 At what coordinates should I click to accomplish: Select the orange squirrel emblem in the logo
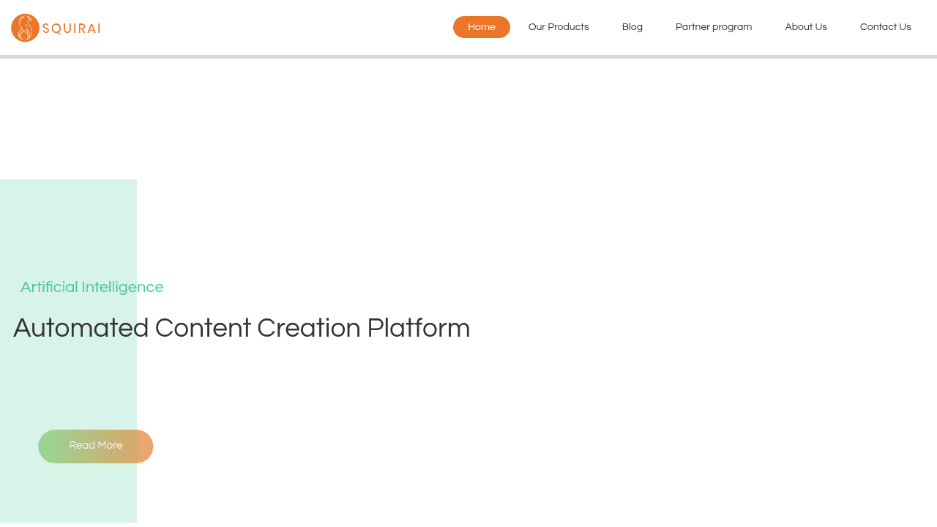tap(23, 27)
